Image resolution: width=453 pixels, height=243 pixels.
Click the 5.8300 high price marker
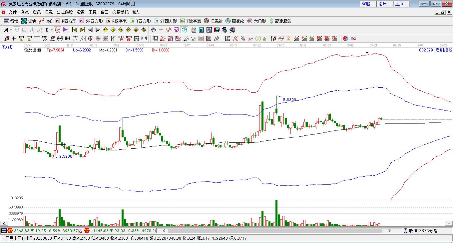289,100
